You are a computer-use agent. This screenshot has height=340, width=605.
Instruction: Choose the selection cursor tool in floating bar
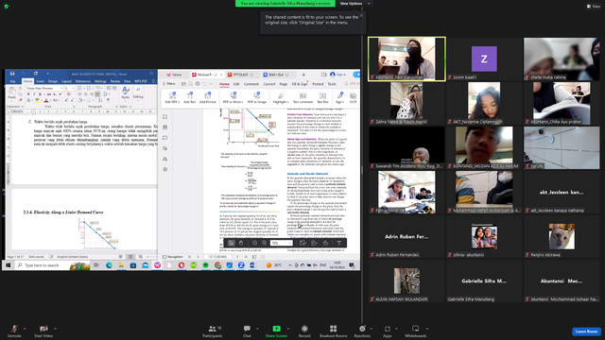(x=231, y=243)
